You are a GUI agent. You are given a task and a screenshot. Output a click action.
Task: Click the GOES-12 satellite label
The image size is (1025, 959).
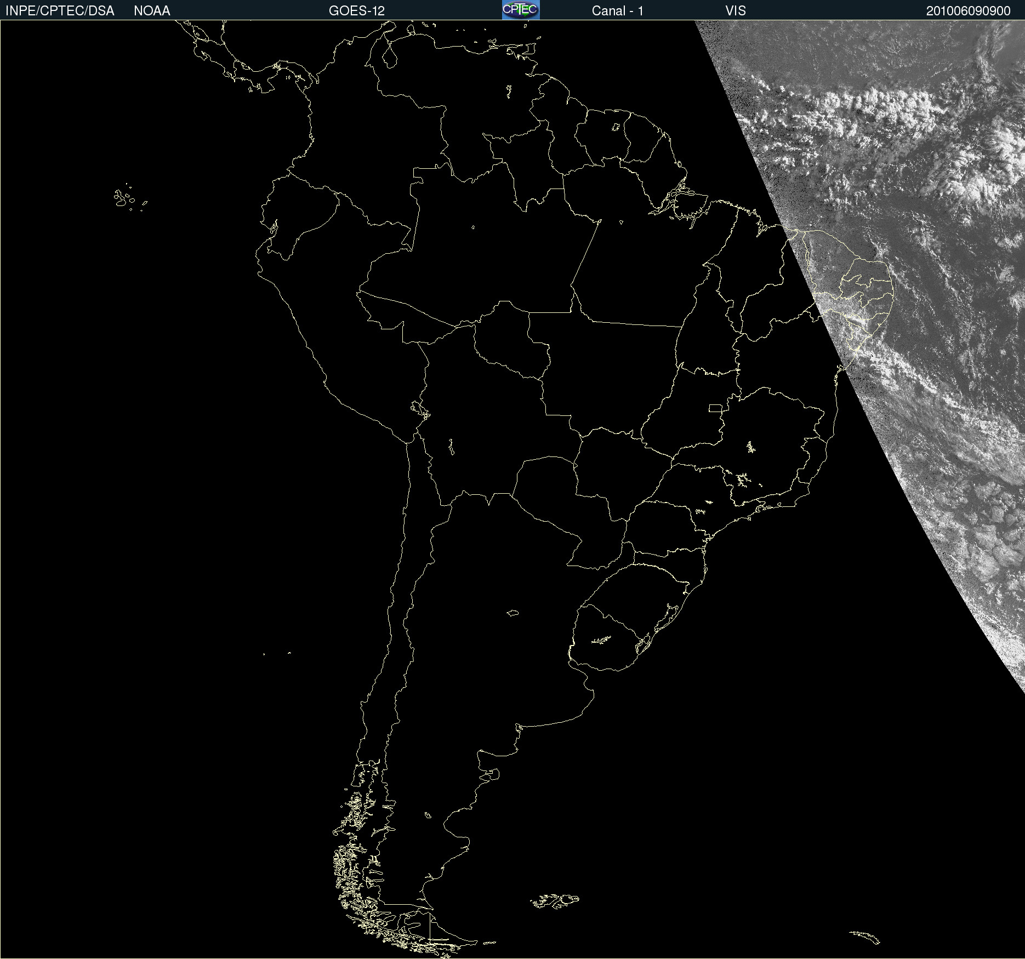357,11
